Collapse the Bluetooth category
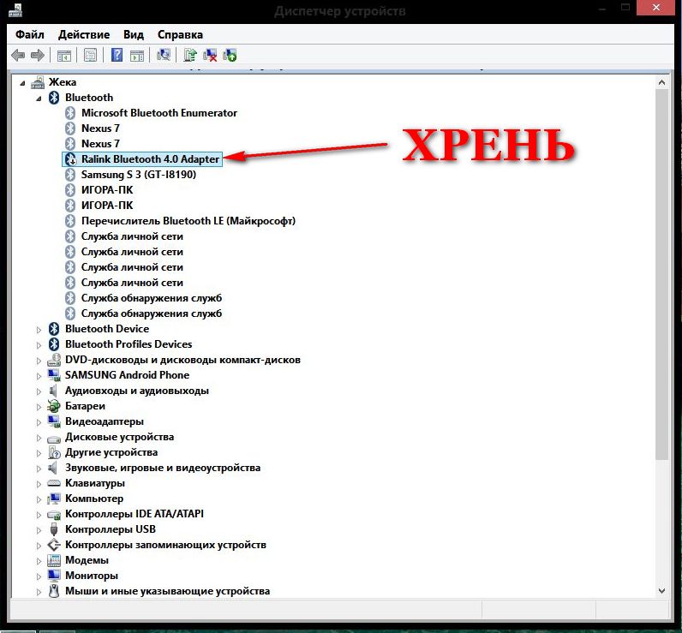 (39, 99)
